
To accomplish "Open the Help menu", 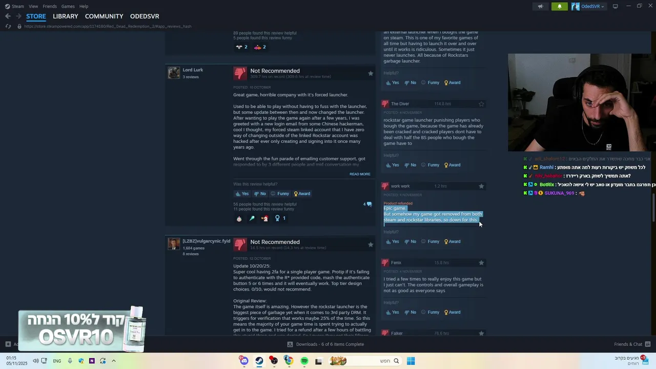I will coord(84,6).
